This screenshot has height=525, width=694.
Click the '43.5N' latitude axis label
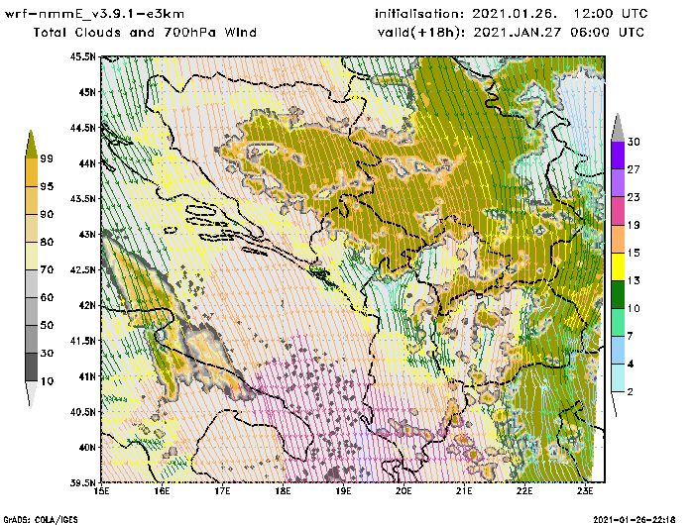[82, 198]
